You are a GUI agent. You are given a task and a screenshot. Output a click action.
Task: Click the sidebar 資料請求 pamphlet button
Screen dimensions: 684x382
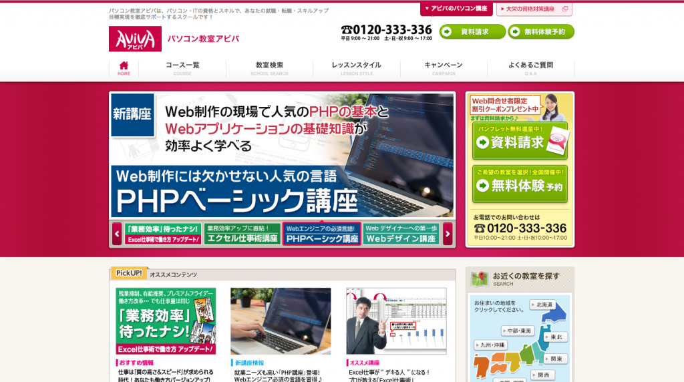tap(520, 140)
